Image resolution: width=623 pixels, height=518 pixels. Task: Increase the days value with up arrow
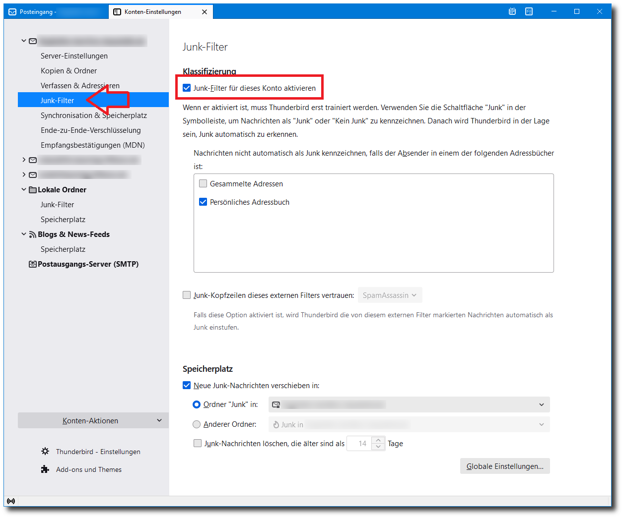[378, 440]
